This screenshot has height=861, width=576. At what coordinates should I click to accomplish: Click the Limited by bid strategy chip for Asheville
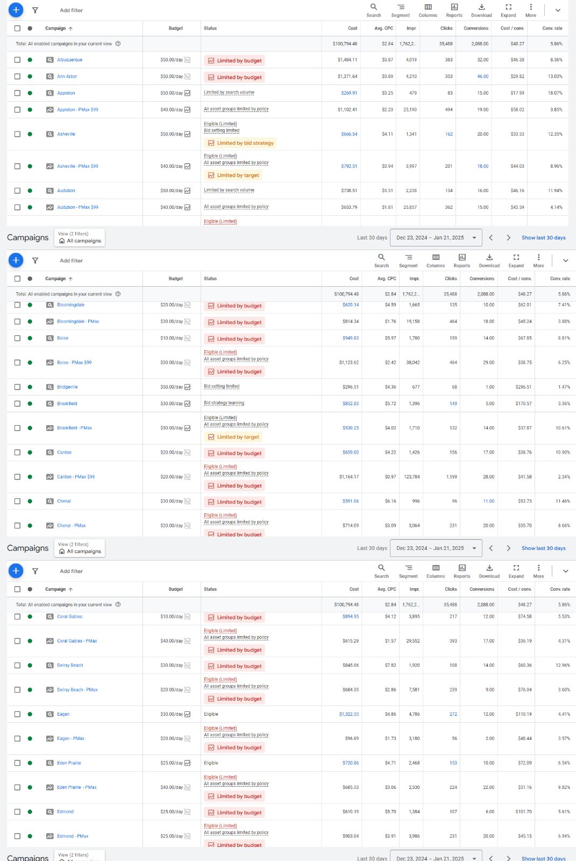click(240, 143)
